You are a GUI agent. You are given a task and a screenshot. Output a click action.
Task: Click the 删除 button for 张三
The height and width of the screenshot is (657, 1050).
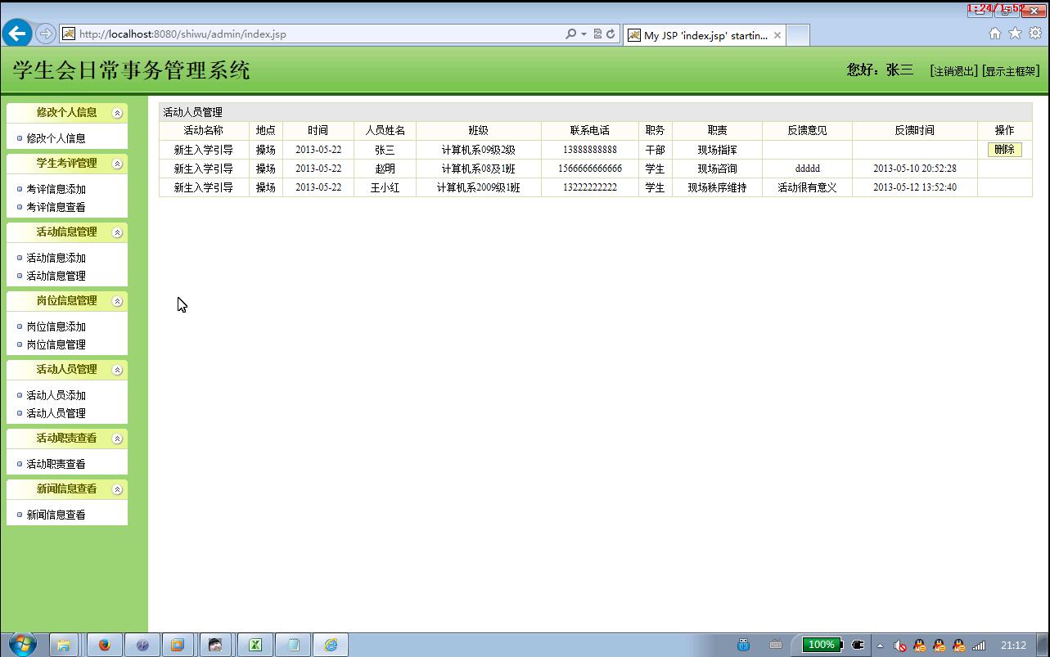tap(1004, 150)
